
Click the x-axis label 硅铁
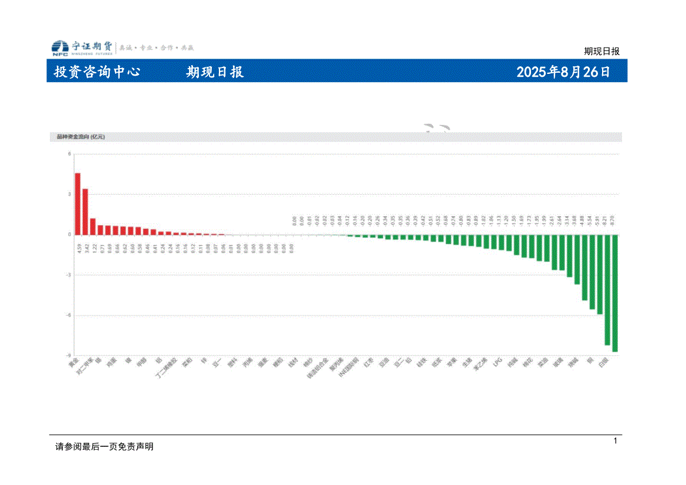[x=421, y=362]
